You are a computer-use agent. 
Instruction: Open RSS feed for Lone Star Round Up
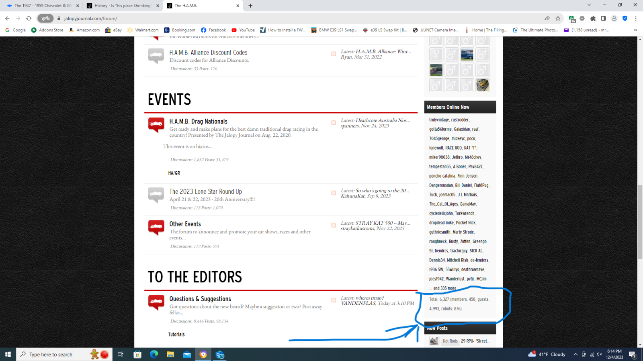click(334, 193)
